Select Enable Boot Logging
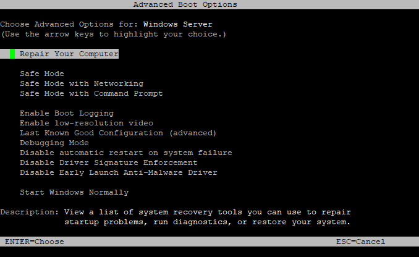Screen dimensions: 419x257 [66, 113]
